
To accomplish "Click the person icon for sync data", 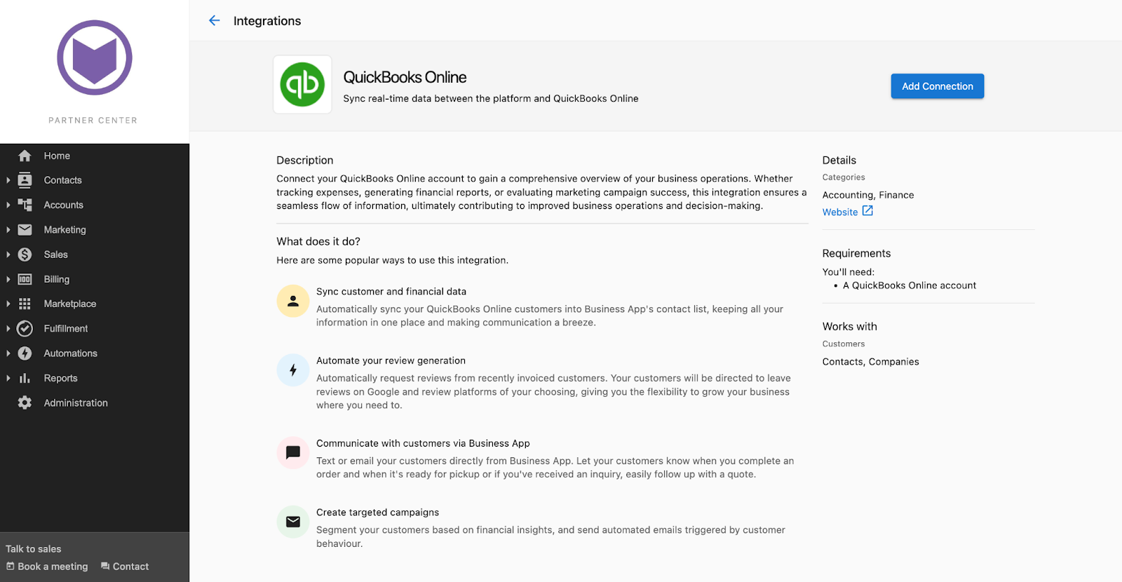I will point(293,301).
